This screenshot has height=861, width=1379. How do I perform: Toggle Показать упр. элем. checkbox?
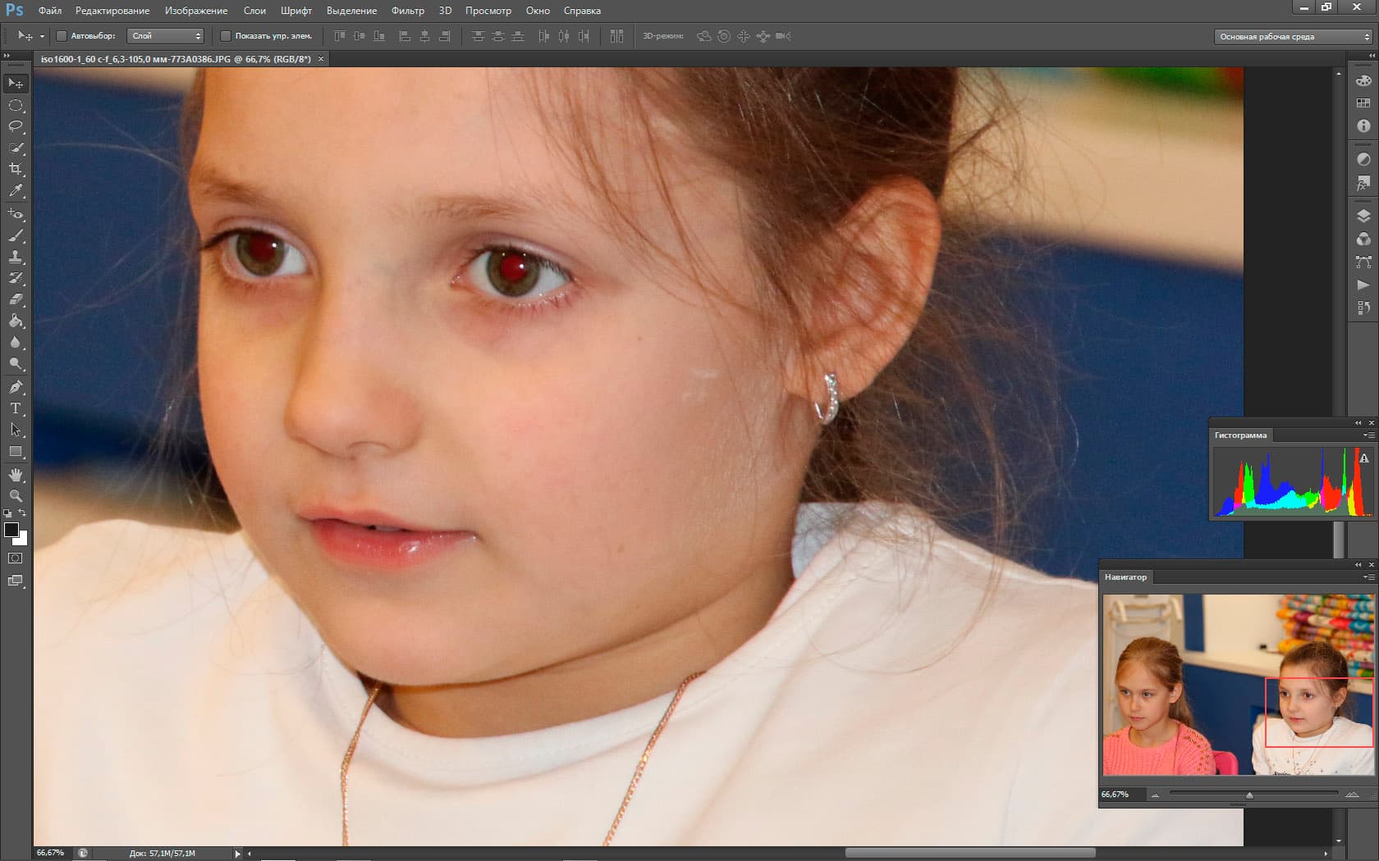[226, 36]
